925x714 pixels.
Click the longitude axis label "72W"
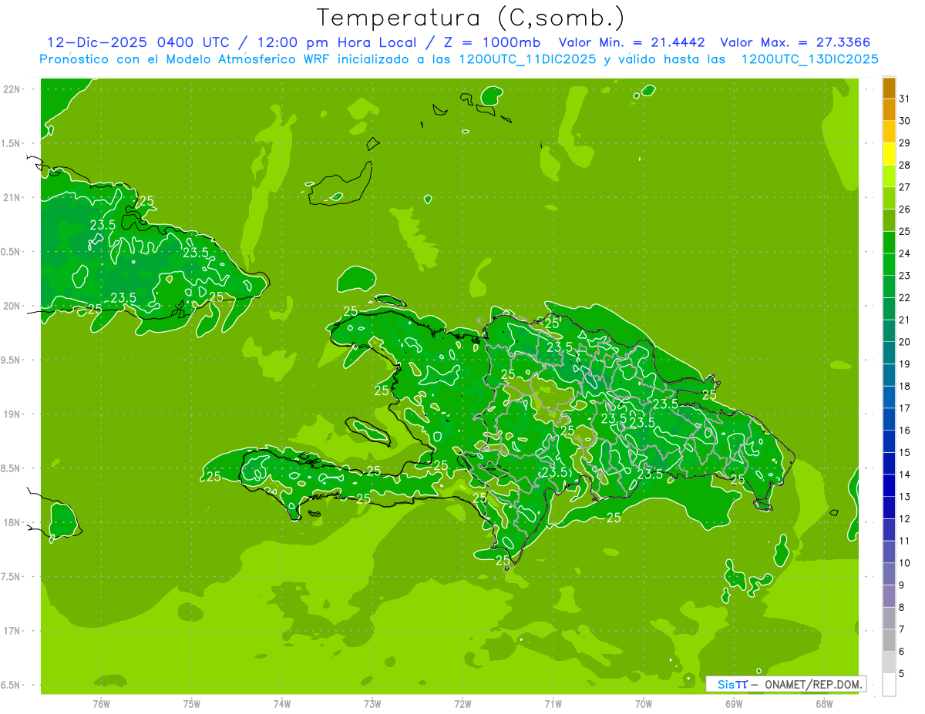[x=462, y=704]
